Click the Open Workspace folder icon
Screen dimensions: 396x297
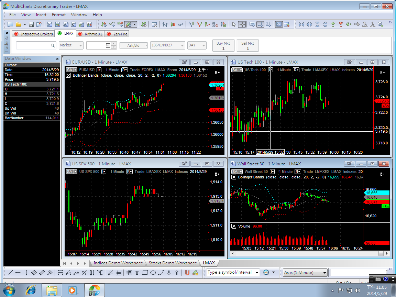point(19,24)
